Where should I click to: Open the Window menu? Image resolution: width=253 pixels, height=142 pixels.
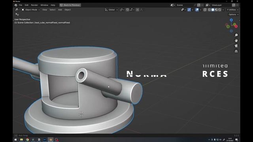[44, 5]
